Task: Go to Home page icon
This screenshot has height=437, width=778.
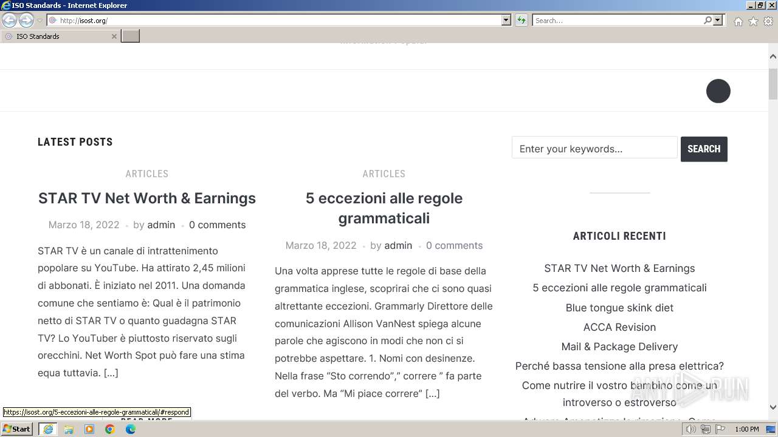Action: 738,21
